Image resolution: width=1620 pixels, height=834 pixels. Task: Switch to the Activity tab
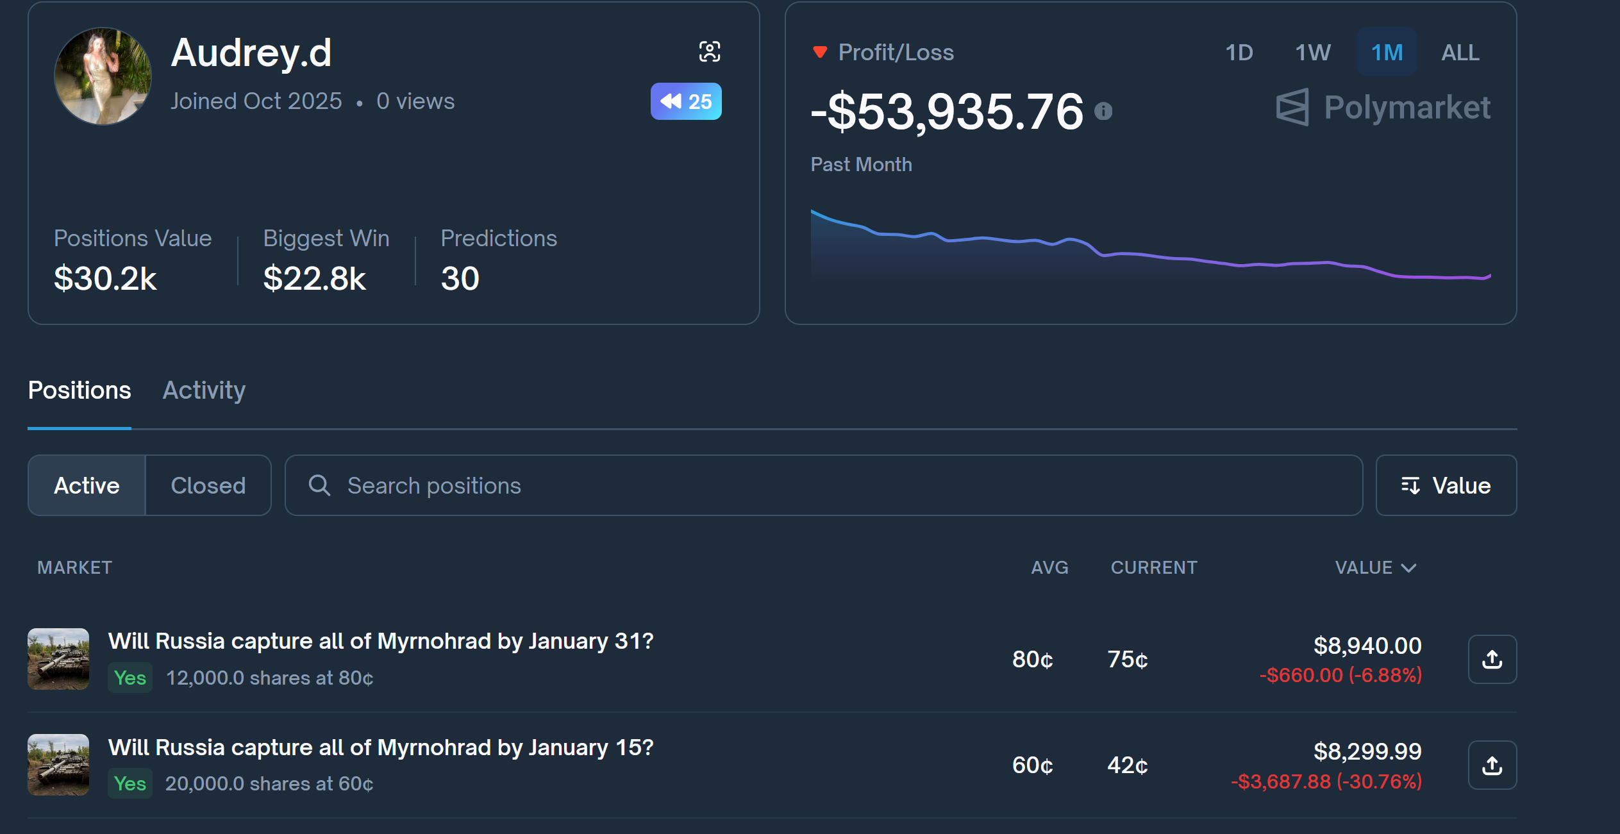click(204, 390)
